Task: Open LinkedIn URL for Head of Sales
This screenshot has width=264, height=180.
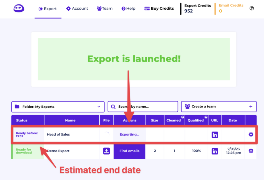Action: tap(215, 135)
